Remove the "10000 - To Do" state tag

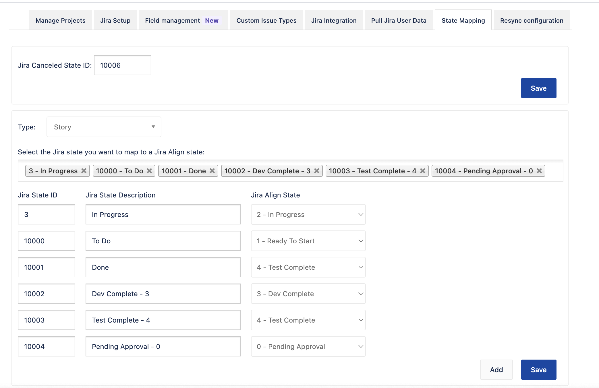coord(149,171)
